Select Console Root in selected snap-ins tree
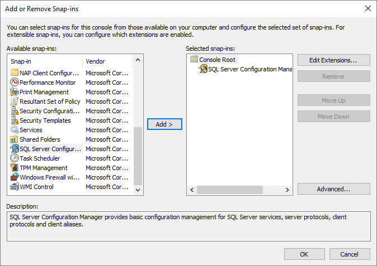The height and width of the screenshot is (266, 377). [218, 60]
